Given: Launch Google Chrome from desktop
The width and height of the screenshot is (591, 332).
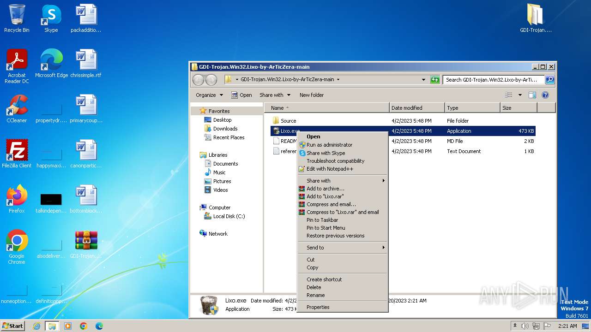Looking at the screenshot, I should (x=17, y=247).
